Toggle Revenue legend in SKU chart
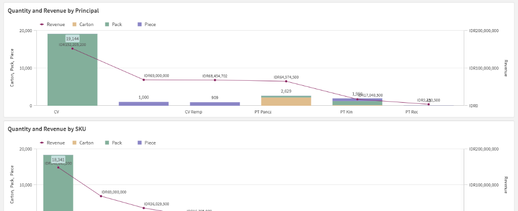This screenshot has height=211, width=518. pyautogui.click(x=53, y=143)
